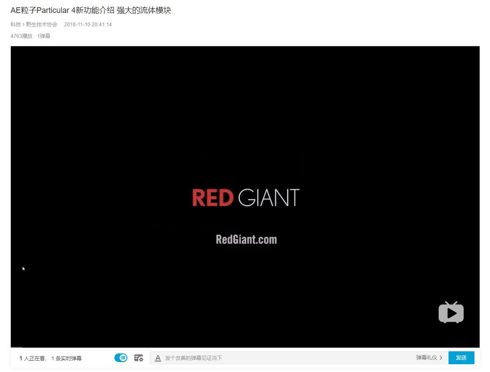Open the 科技 category link
This screenshot has height=372, width=490.
[x=15, y=24]
